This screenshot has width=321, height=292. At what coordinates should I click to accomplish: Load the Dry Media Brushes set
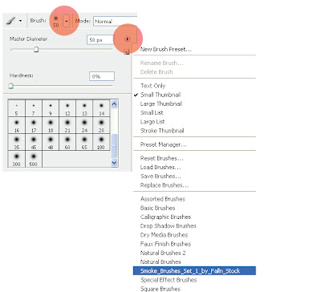(164, 235)
